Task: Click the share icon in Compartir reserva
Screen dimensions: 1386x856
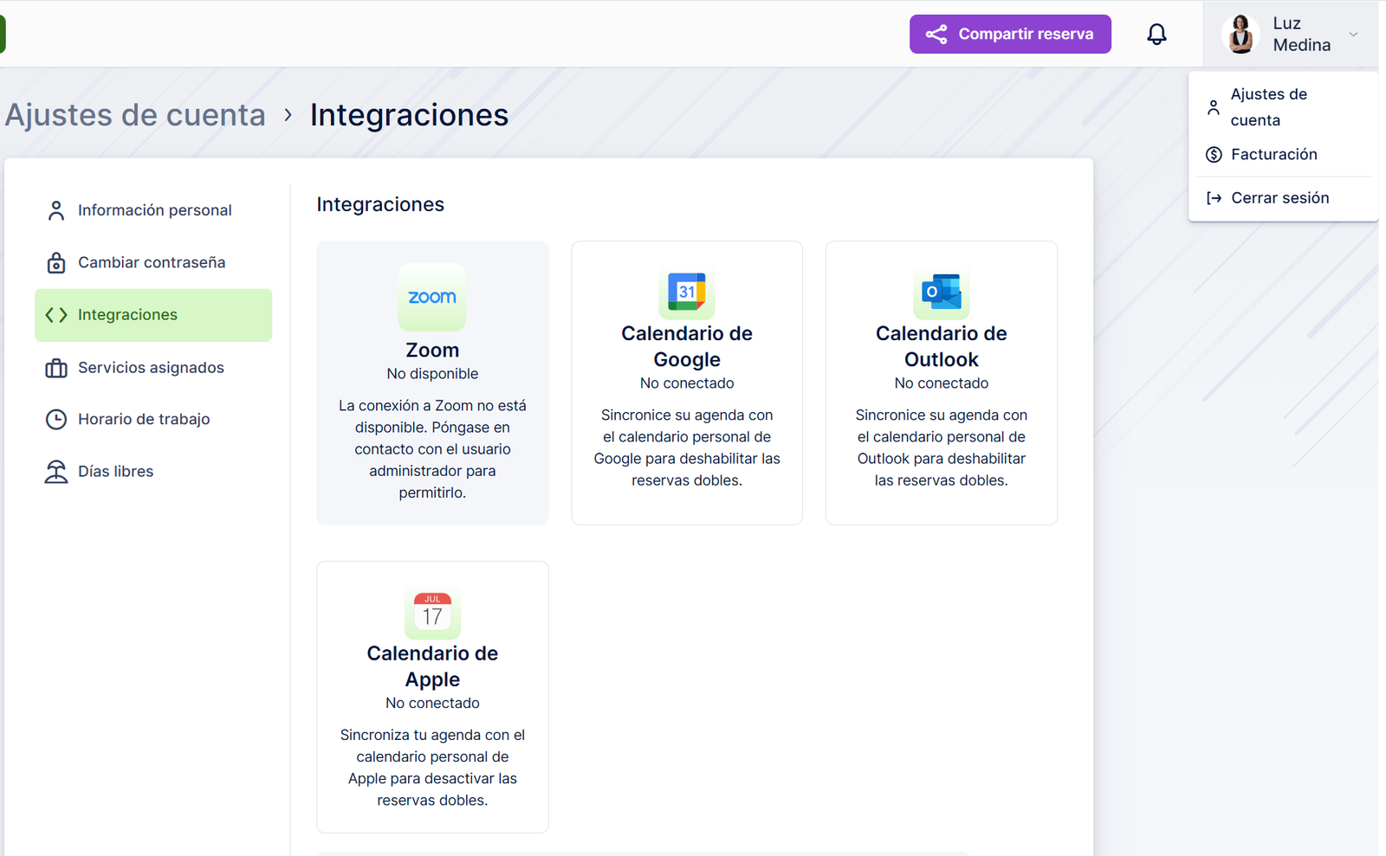Action: click(936, 35)
